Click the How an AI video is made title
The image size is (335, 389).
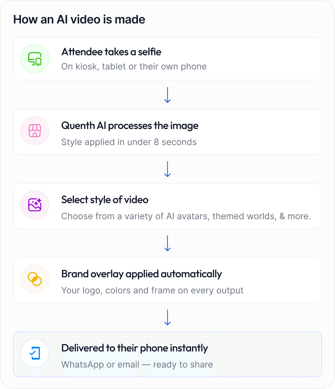pyautogui.click(x=79, y=19)
